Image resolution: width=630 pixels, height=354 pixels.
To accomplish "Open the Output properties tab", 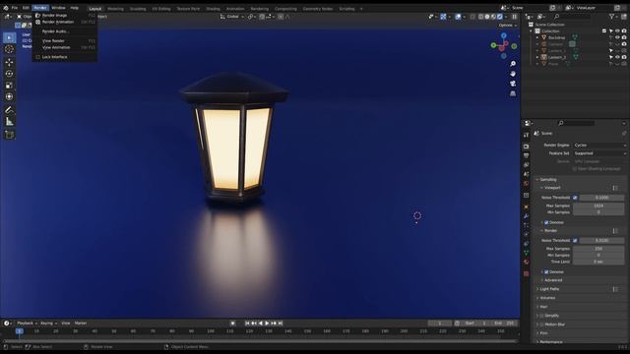I will (x=527, y=155).
